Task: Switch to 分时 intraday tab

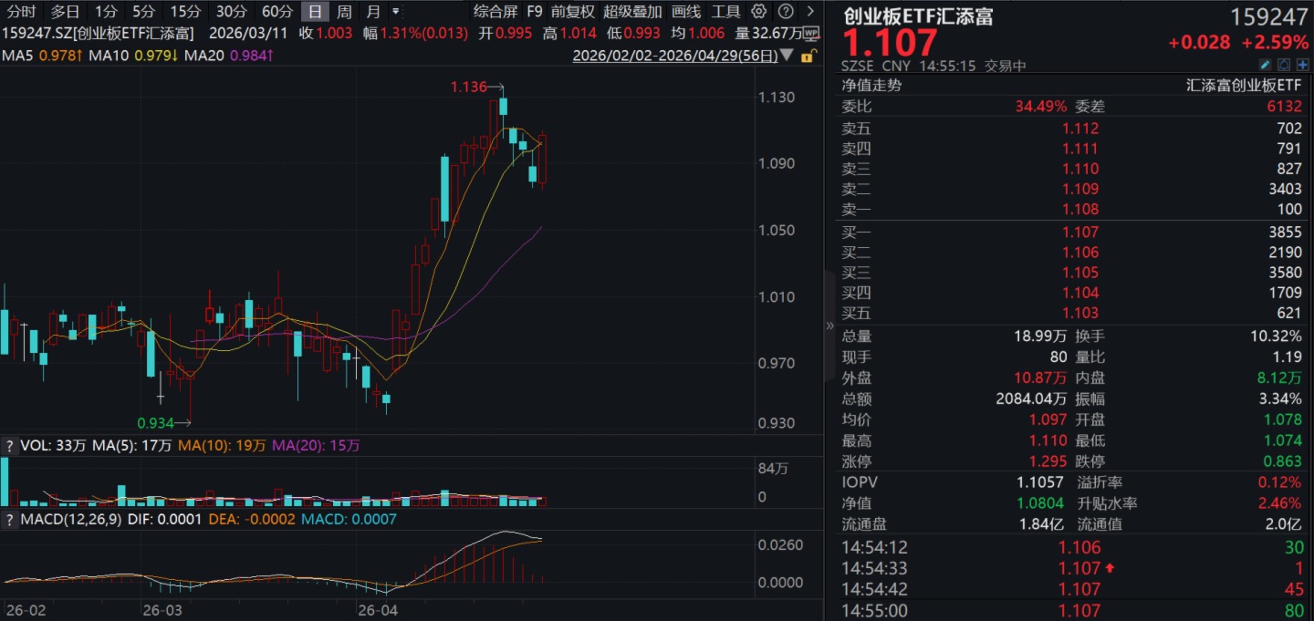Action: coord(22,12)
